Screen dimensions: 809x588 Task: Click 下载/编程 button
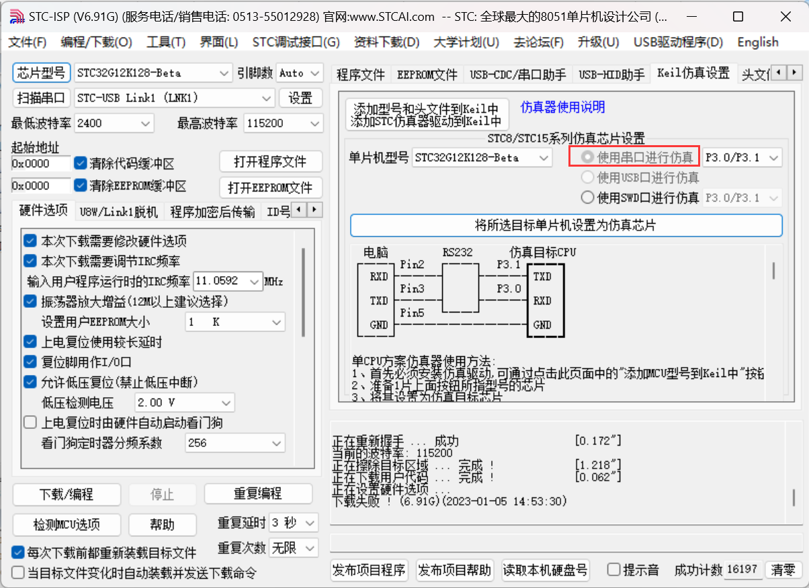pos(66,494)
